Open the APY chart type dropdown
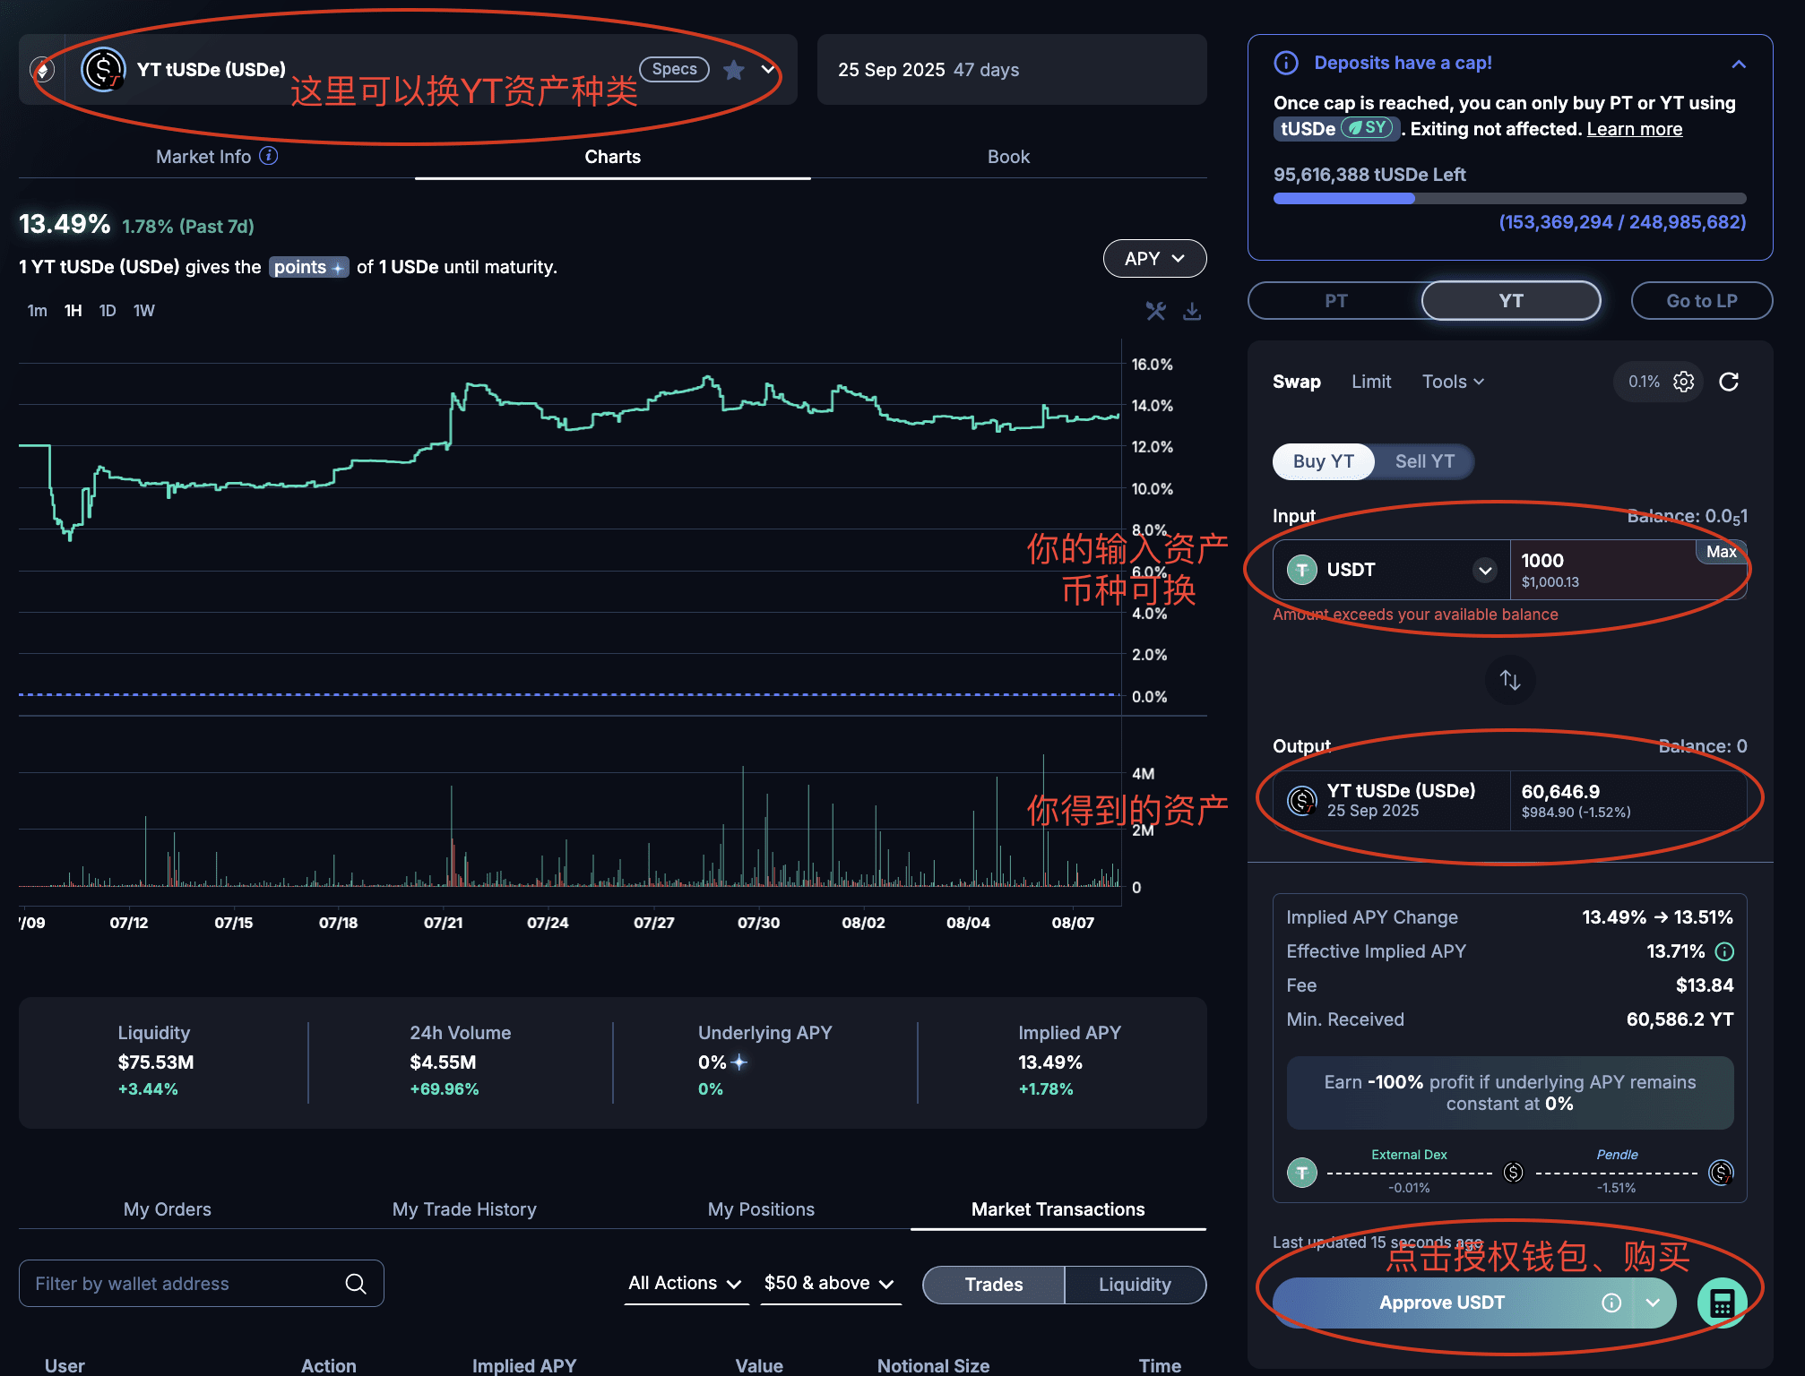The width and height of the screenshot is (1805, 1376). coord(1154,259)
